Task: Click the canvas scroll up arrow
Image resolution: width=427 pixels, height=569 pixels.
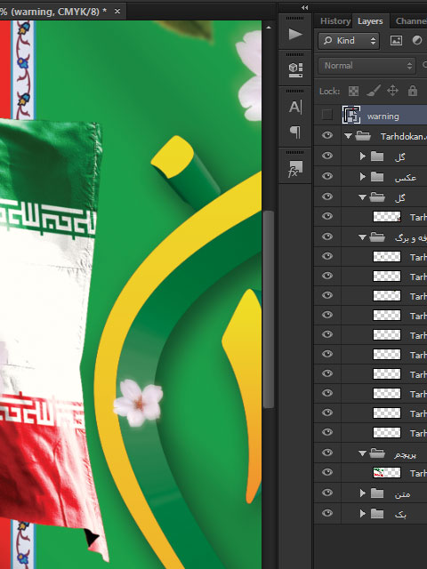Action: (x=269, y=28)
